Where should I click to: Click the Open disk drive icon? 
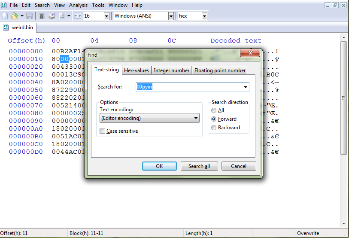click(x=52, y=16)
